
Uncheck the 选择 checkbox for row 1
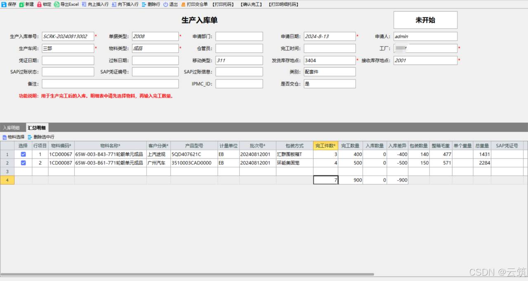click(23, 154)
